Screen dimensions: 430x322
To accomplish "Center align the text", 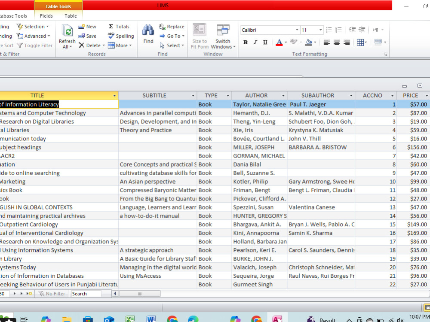I will [337, 42].
